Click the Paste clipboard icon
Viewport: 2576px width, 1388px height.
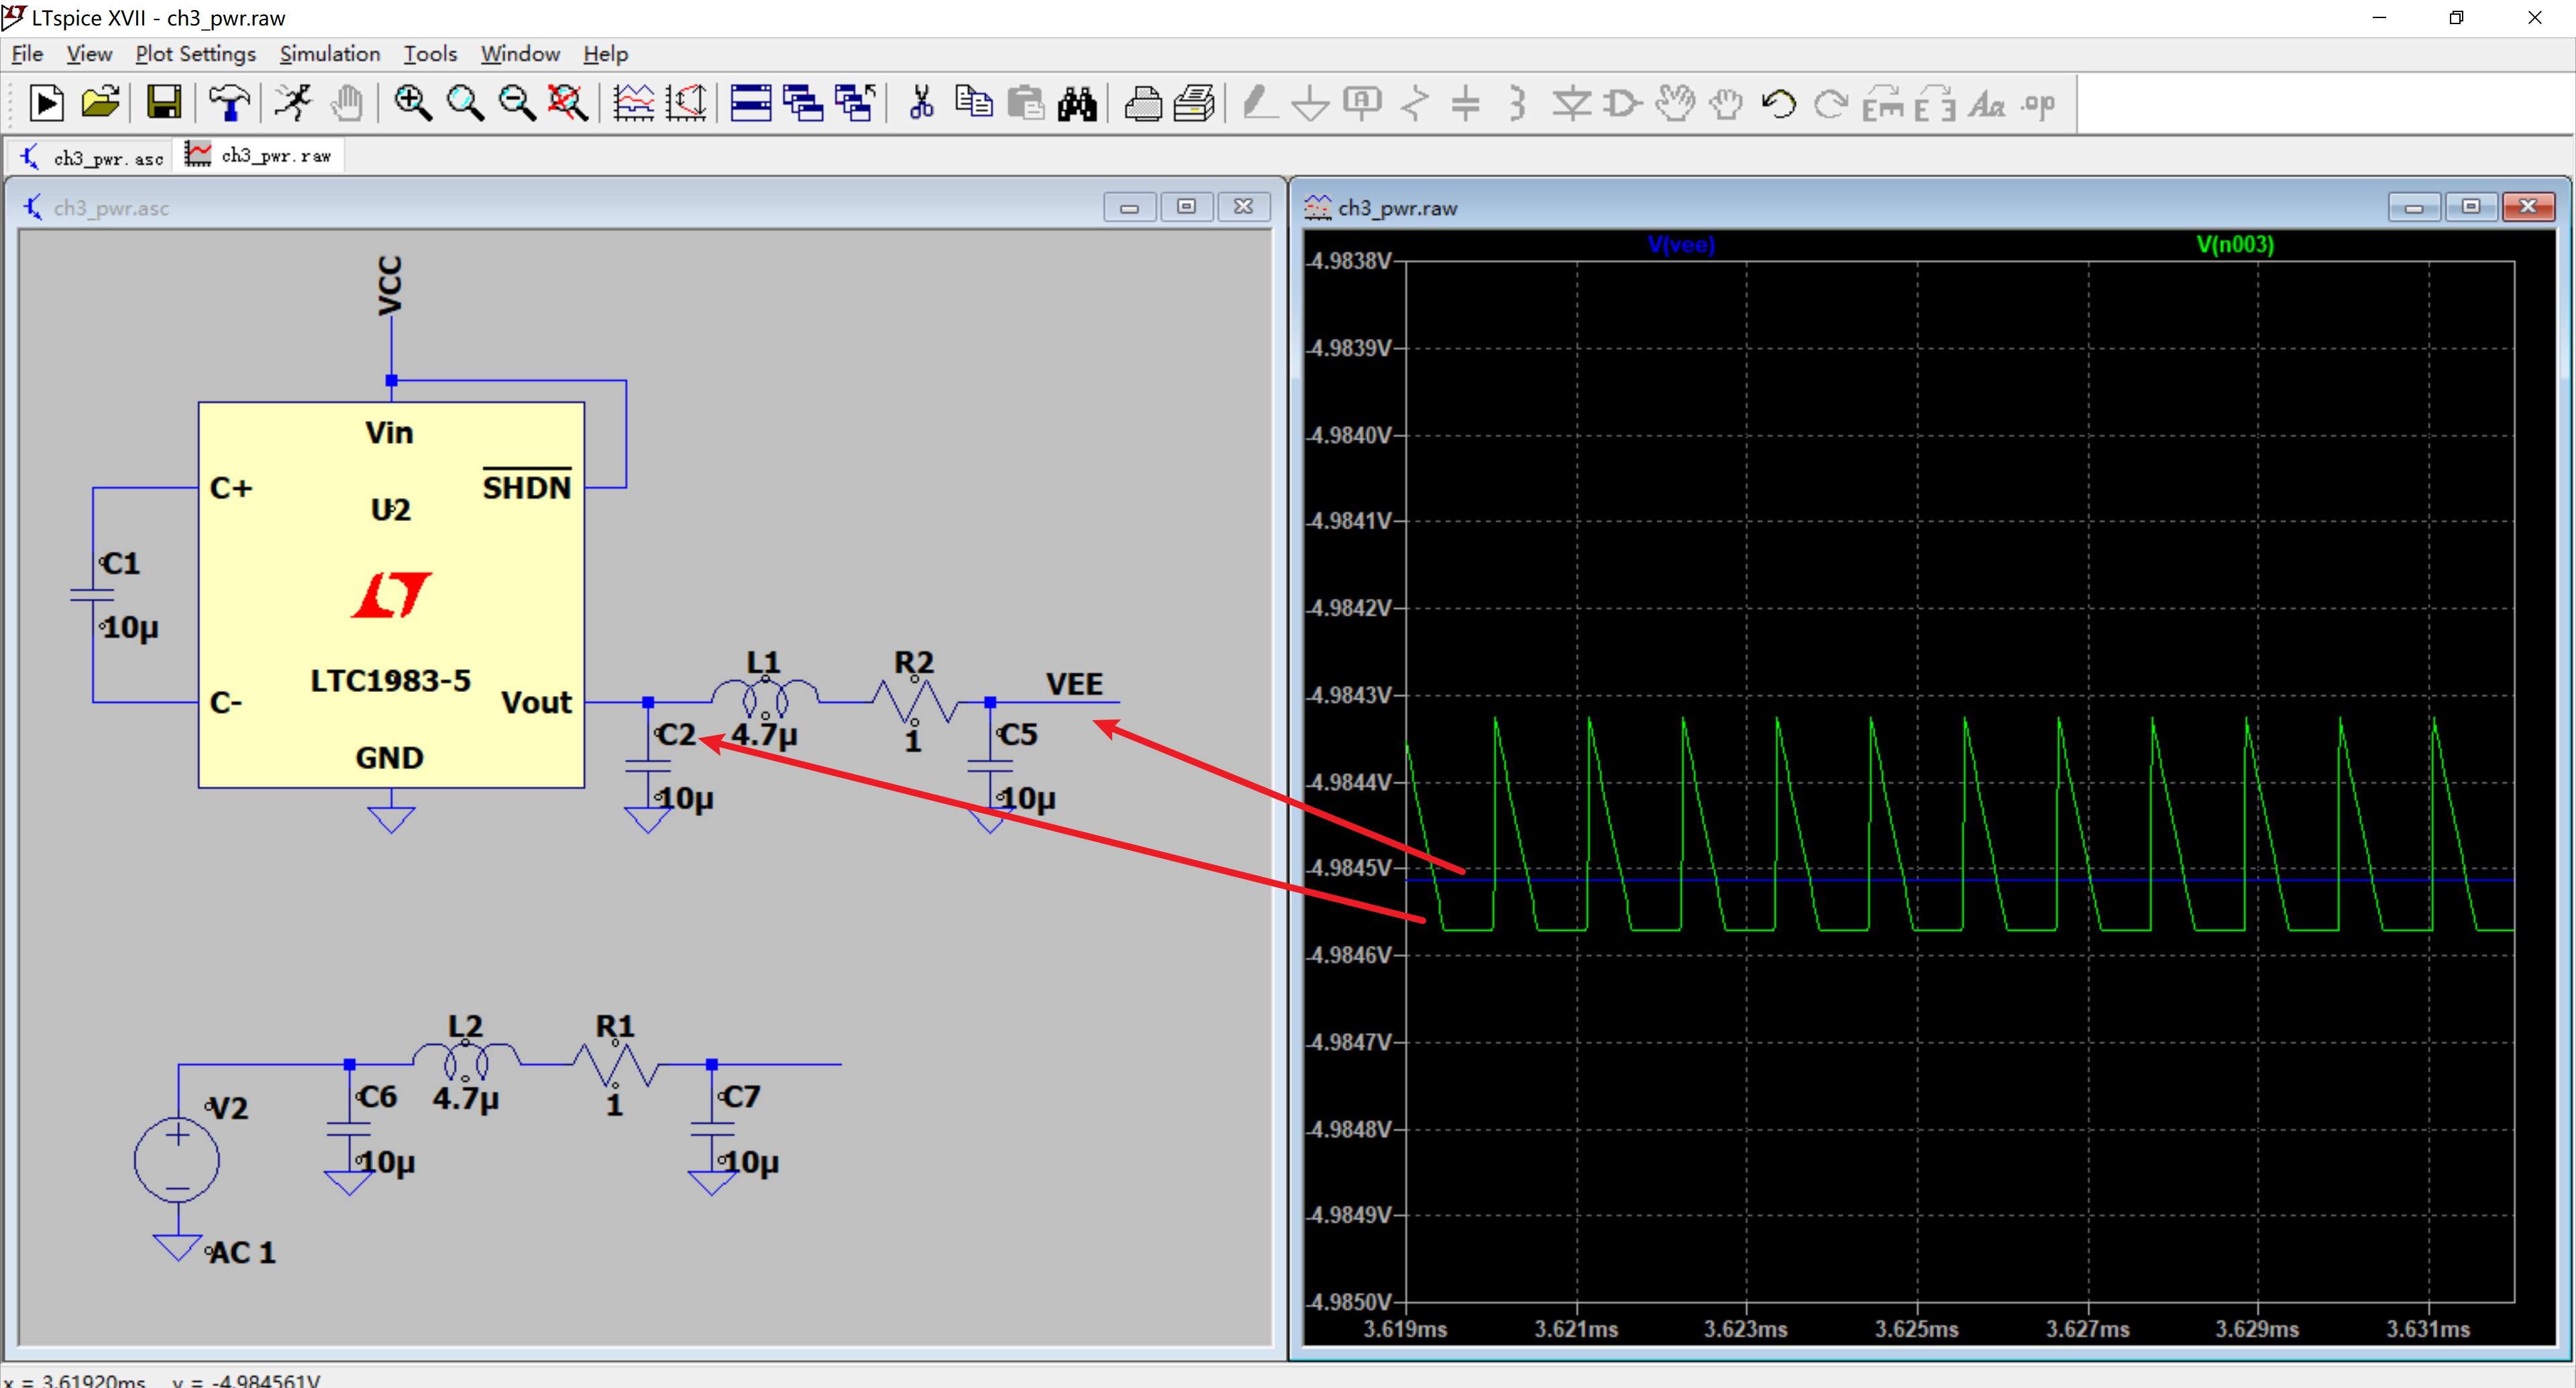pyautogui.click(x=1025, y=103)
